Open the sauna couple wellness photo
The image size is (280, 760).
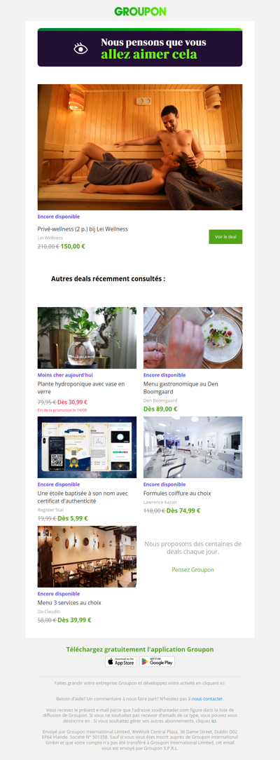(x=140, y=147)
